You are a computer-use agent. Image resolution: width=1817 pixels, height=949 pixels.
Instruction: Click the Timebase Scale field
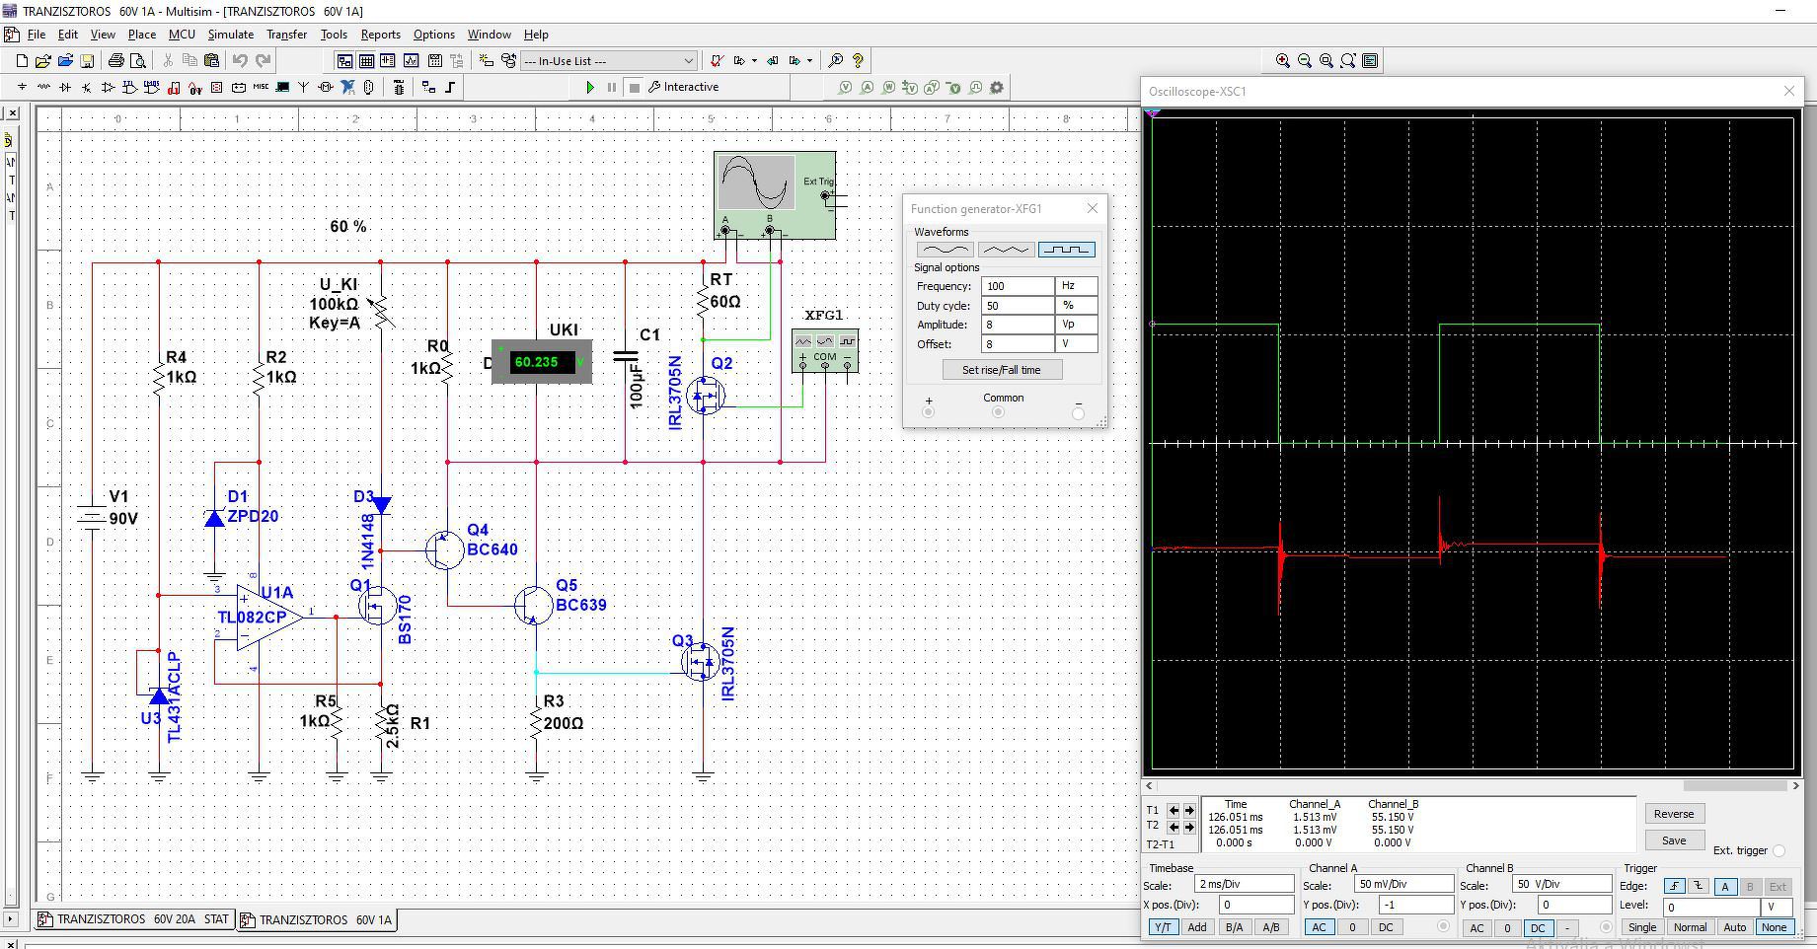(x=1244, y=884)
